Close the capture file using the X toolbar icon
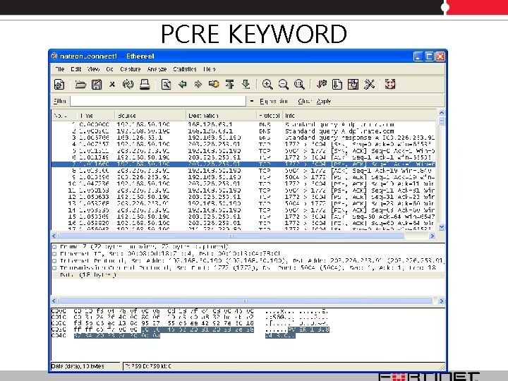 (112, 85)
